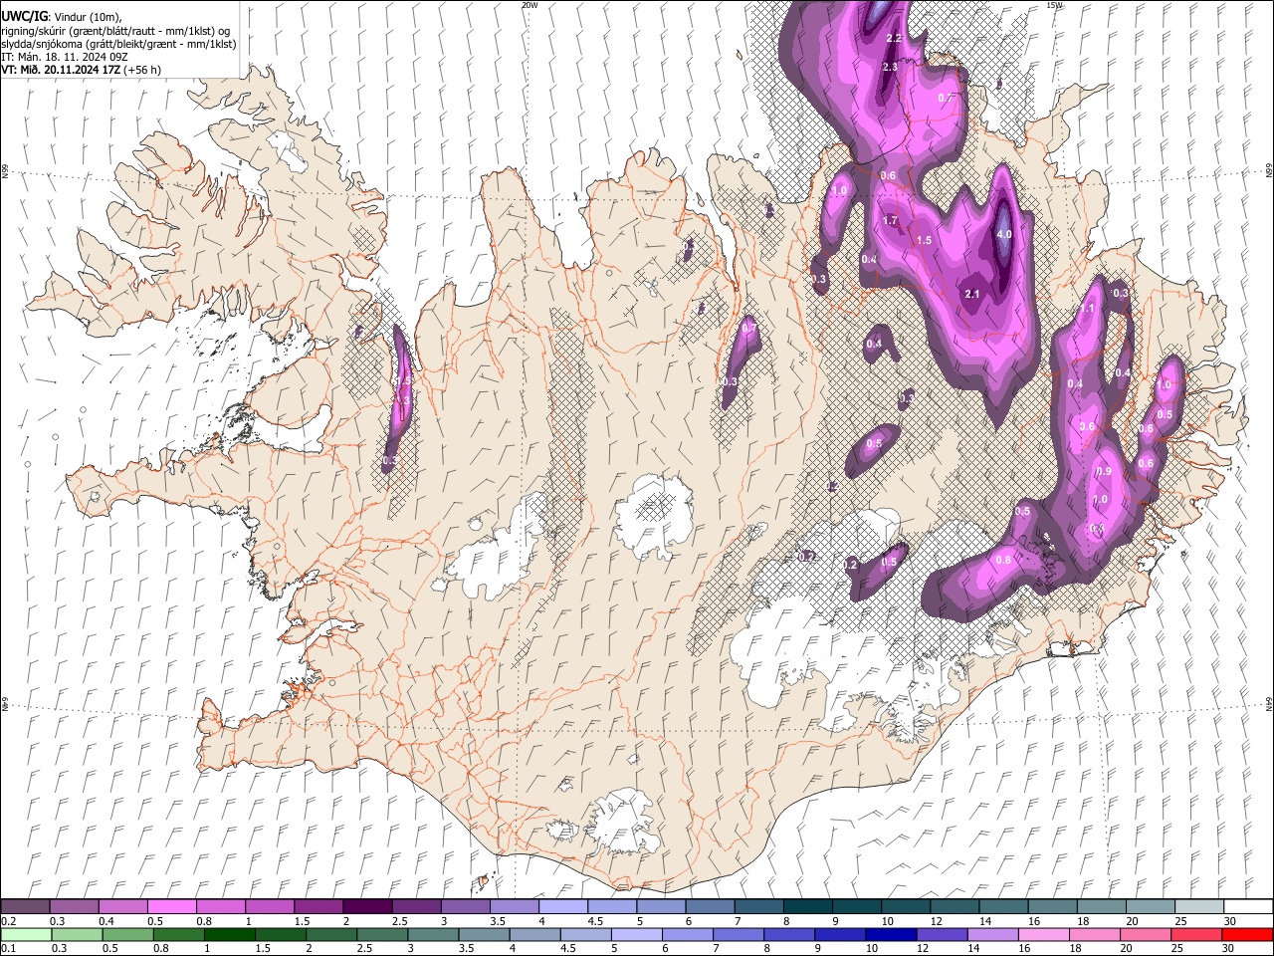
Task: Select the '1.7' snowfall value on the map
Action: click(x=890, y=220)
